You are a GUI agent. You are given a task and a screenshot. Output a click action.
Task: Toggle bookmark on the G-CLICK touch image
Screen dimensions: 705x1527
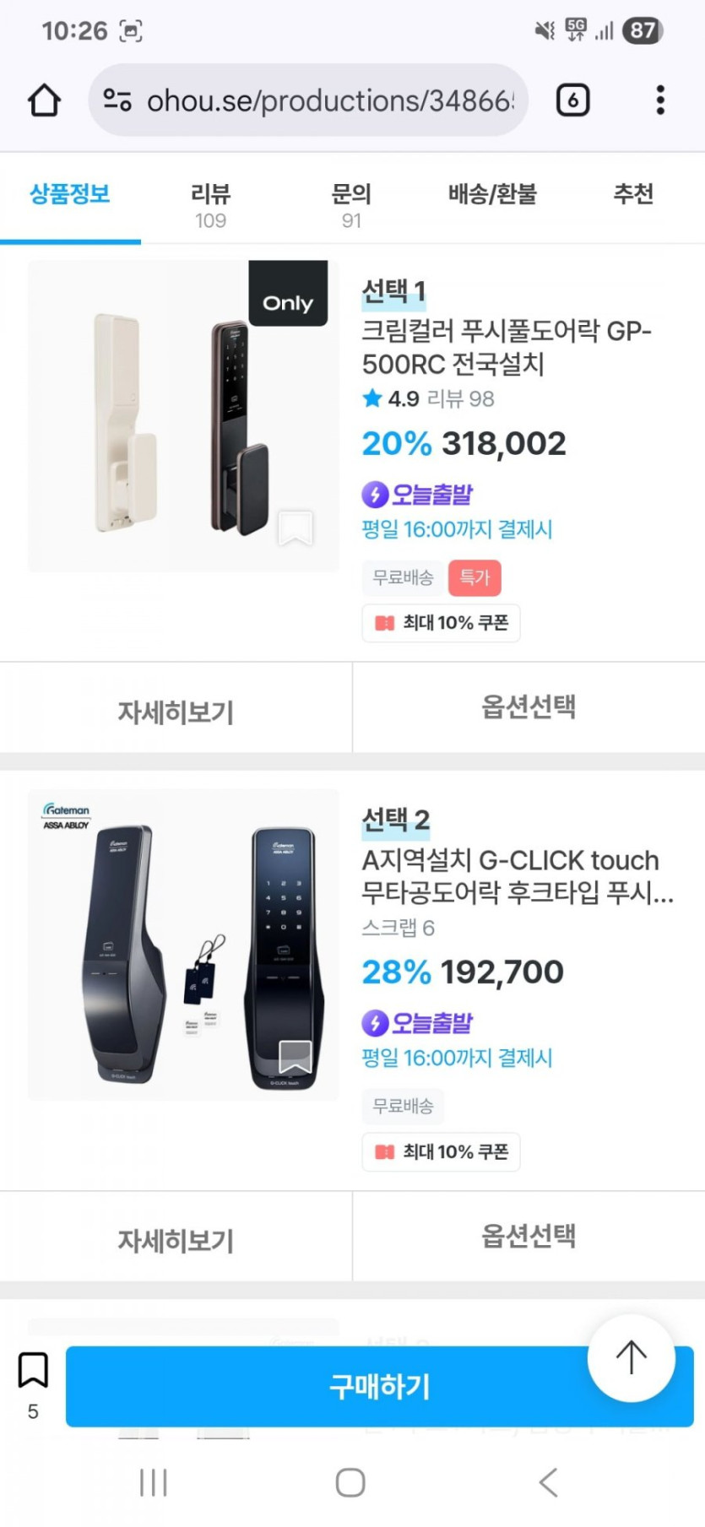point(296,1056)
